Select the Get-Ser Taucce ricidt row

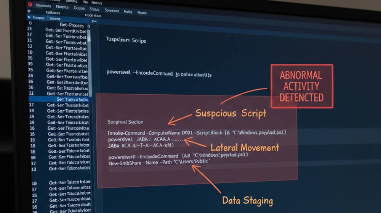[x=70, y=205]
